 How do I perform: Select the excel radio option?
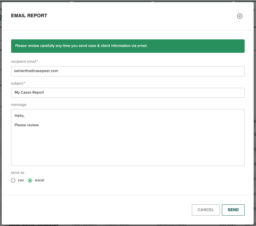tap(30, 181)
